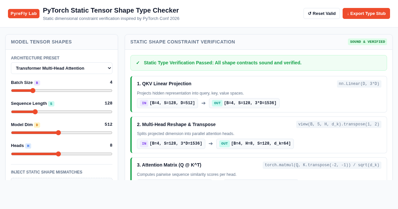Click the view(B, S, H, d_k).transpose code tag

click(339, 124)
